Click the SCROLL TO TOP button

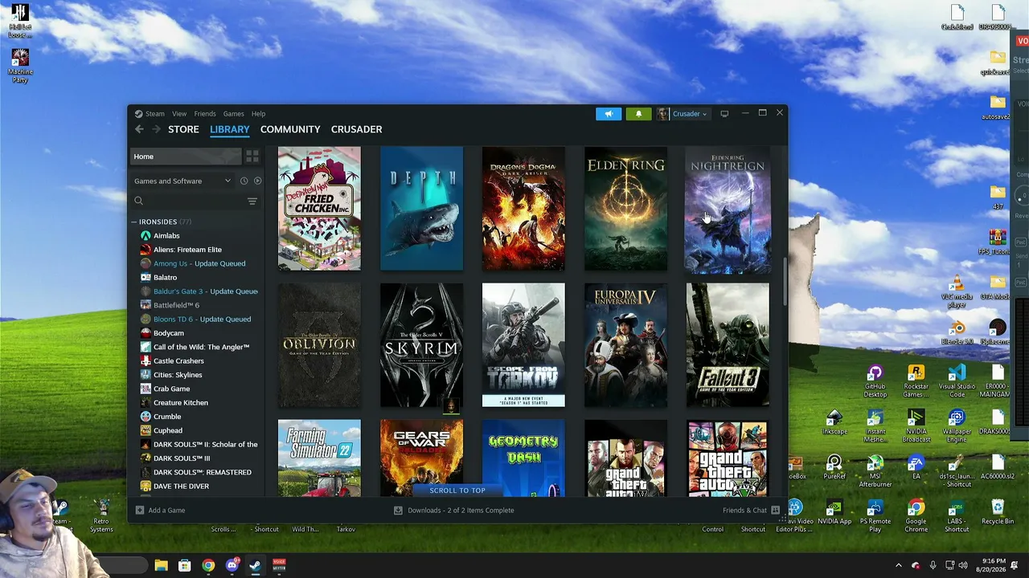point(457,490)
